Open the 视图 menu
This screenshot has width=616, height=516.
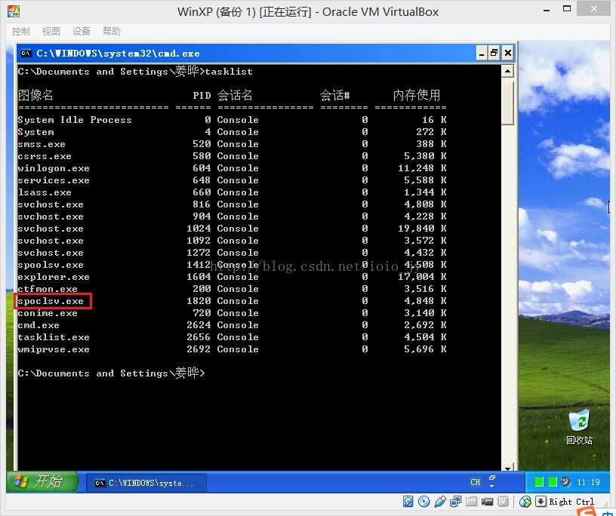point(51,32)
